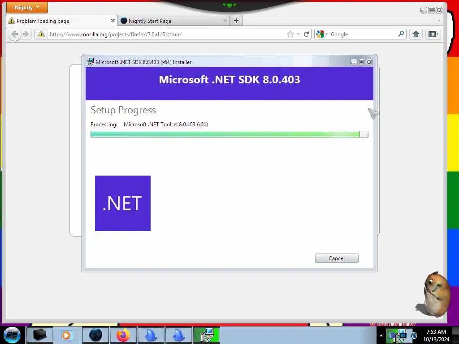Viewport: 459px width, 344px height.
Task: Open the bookmarks menu button
Action: tap(433, 34)
